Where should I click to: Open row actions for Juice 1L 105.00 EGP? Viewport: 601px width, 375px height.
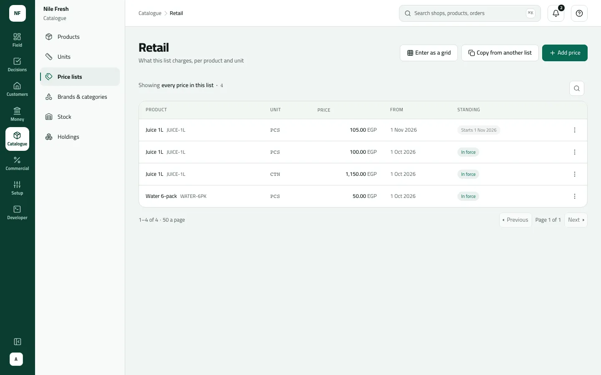point(575,130)
